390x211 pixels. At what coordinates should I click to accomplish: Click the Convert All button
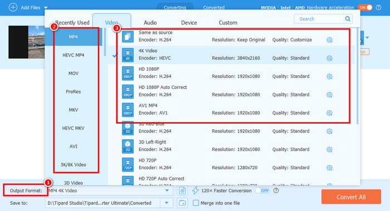click(x=351, y=197)
